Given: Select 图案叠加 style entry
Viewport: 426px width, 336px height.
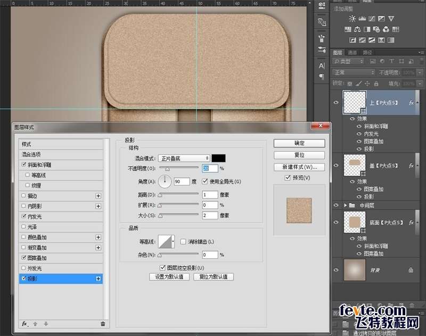Looking at the screenshot, I should click(x=61, y=258).
